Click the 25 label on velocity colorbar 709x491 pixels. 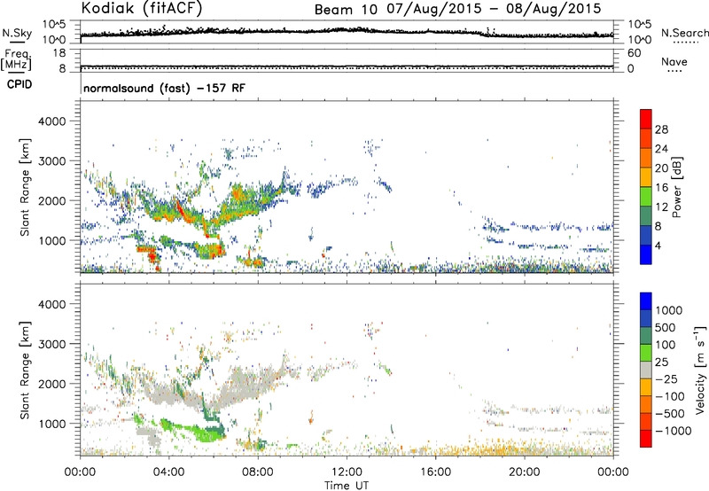coord(661,362)
